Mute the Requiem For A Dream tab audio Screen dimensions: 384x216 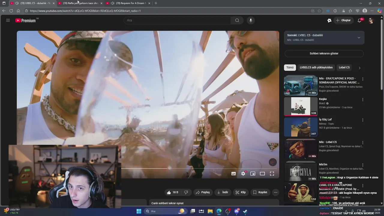112,3
